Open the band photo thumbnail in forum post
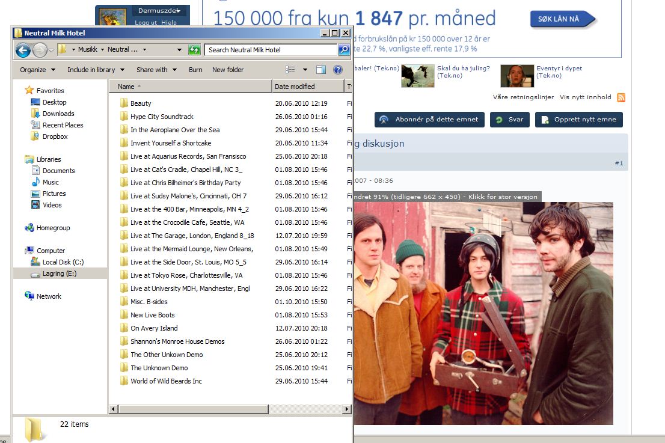Viewport: 665px width, 443px height. (x=483, y=313)
